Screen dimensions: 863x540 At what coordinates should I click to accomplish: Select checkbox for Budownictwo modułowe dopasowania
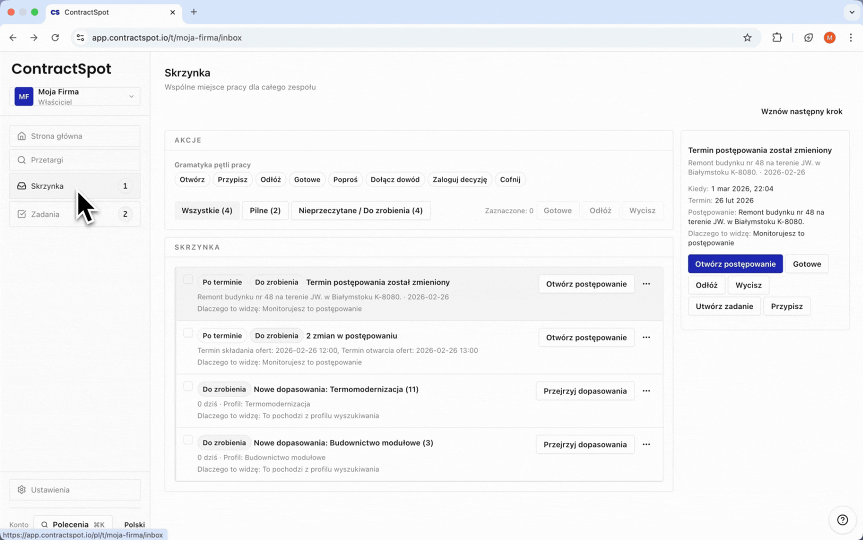point(188,440)
